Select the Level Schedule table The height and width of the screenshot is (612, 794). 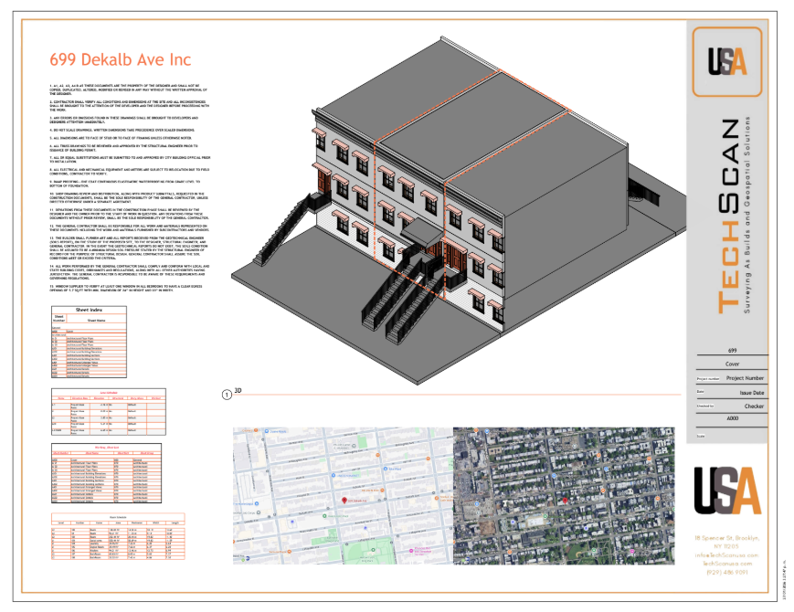click(x=105, y=411)
